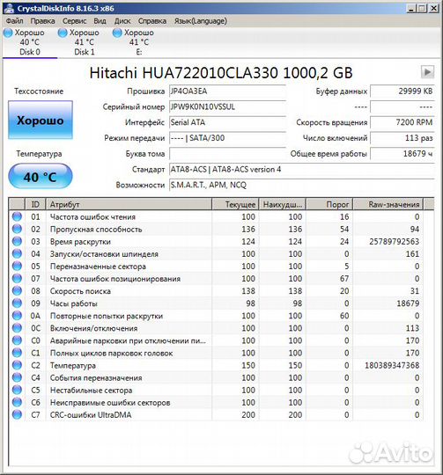Click the ATA8-ACS standard field

[x=302, y=170]
